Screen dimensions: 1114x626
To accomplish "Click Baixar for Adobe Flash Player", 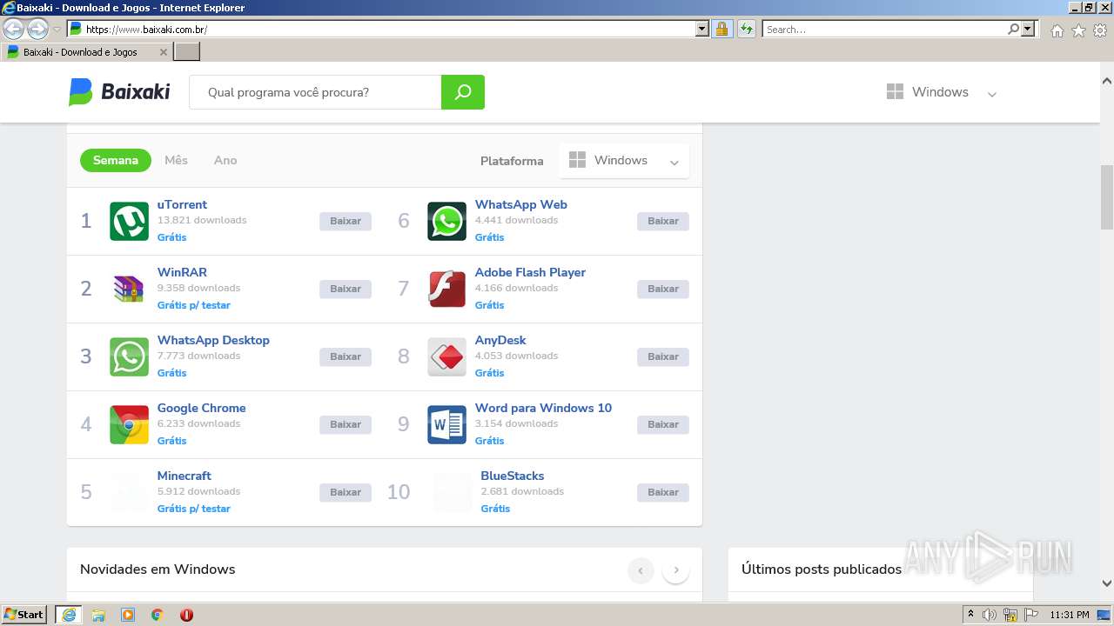I will pyautogui.click(x=663, y=289).
